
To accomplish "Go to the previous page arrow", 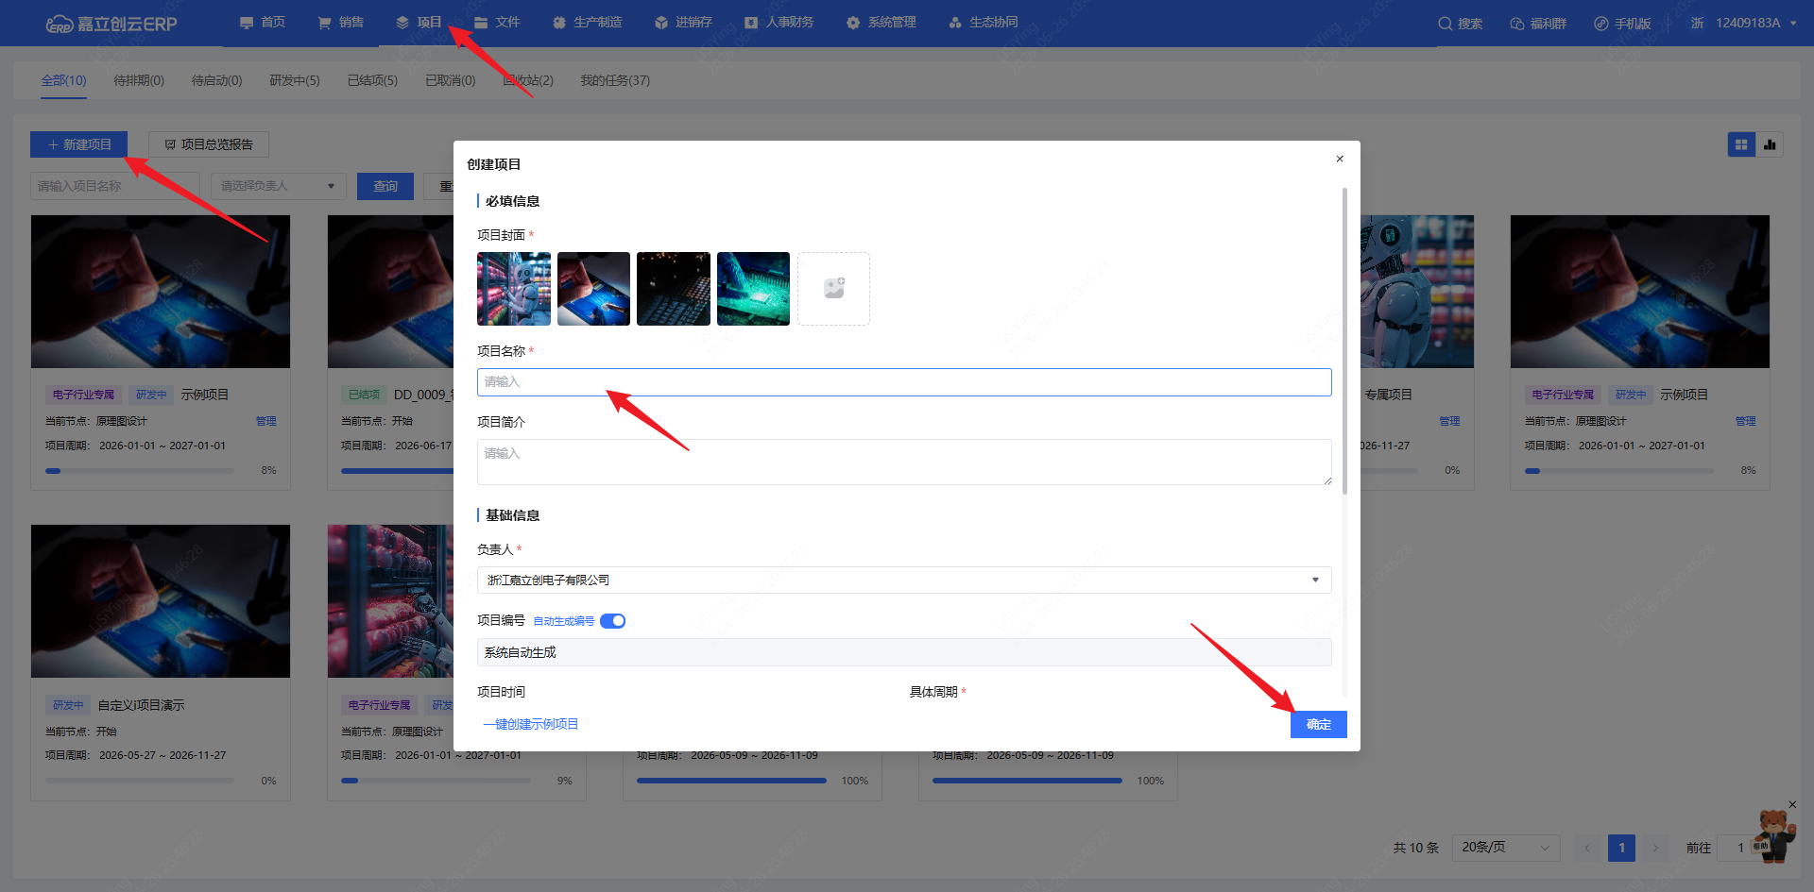I will coord(1587,848).
